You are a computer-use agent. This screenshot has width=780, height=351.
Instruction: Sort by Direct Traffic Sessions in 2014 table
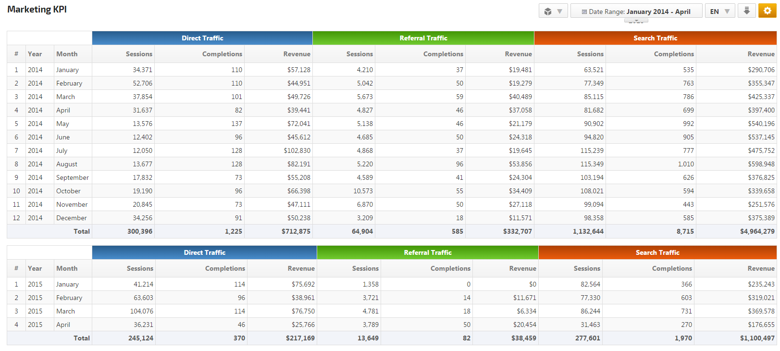(x=139, y=54)
